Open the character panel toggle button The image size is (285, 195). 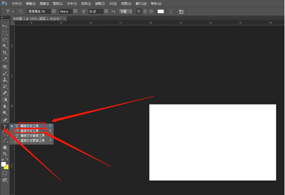181,12
